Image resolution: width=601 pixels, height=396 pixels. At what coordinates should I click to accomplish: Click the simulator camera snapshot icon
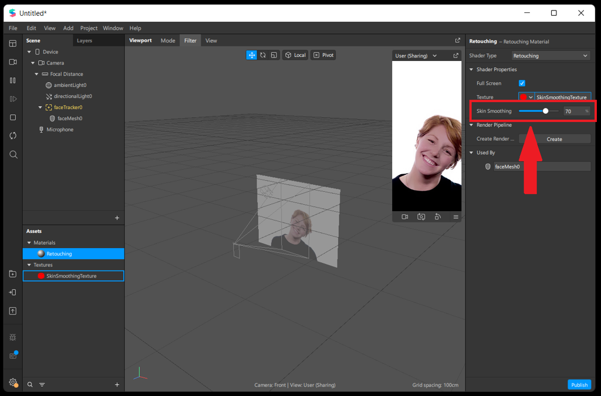pyautogui.click(x=421, y=216)
